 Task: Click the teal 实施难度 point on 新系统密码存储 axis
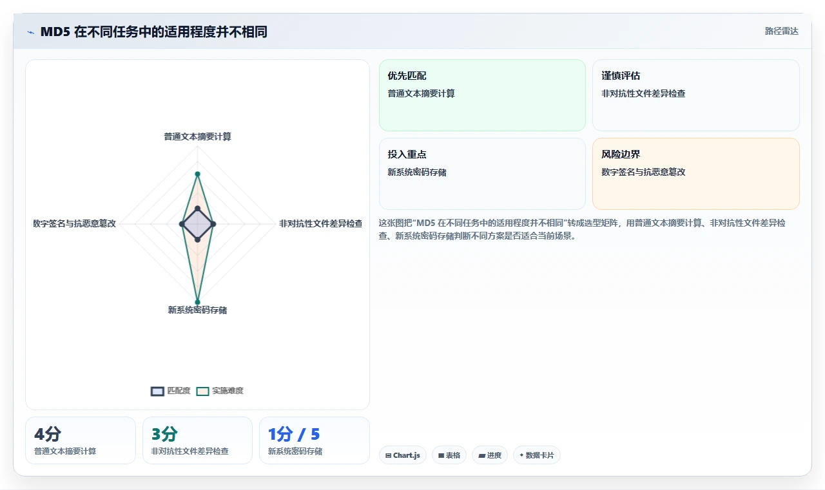tap(197, 302)
